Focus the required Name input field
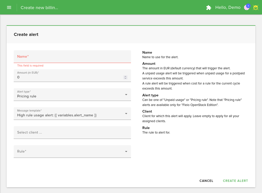Viewport: 262px width, 193px height. [x=72, y=57]
